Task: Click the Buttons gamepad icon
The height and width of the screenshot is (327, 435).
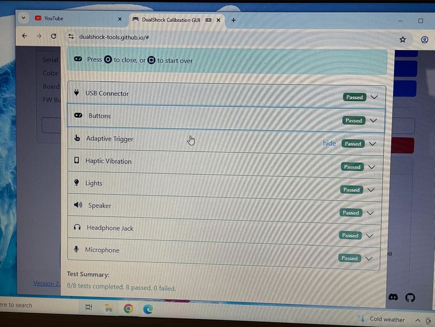Action: click(x=78, y=115)
